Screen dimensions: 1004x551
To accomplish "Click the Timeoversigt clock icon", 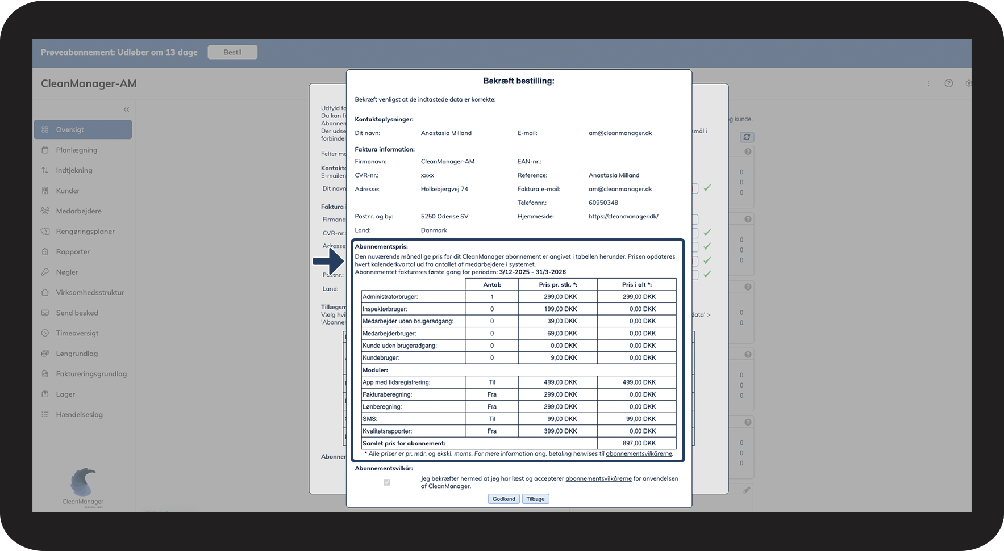I will tap(45, 333).
